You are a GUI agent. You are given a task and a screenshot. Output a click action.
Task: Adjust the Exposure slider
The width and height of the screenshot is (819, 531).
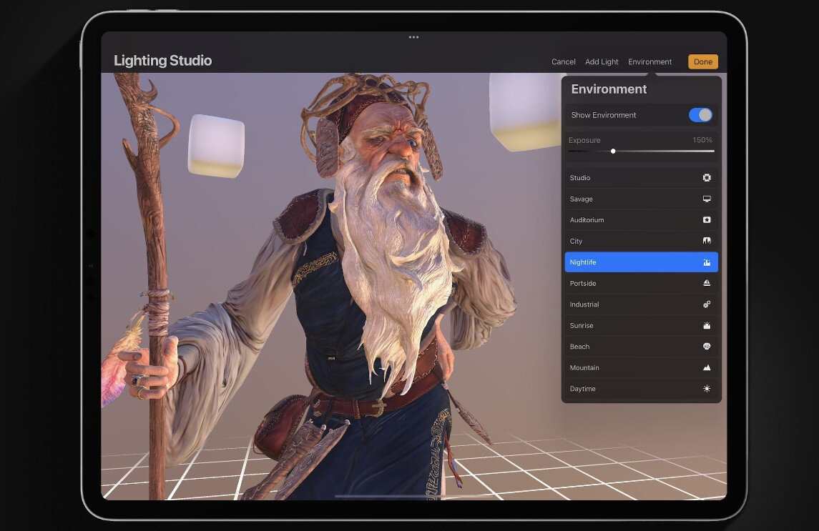613,151
